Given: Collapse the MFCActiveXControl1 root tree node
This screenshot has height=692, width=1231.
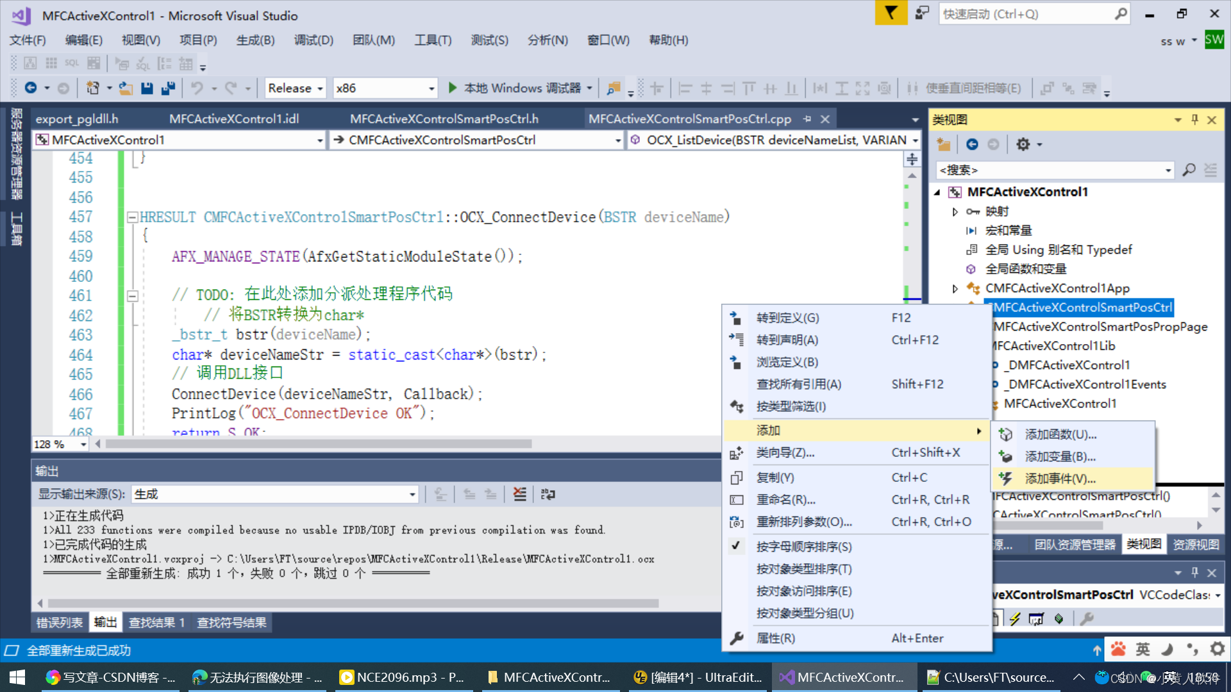Looking at the screenshot, I should click(937, 192).
